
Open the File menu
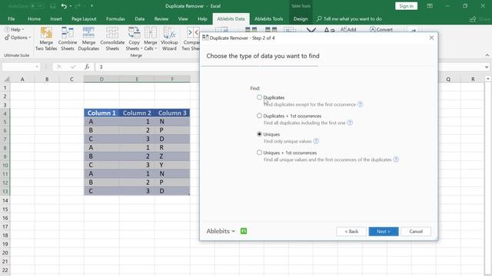[12, 18]
